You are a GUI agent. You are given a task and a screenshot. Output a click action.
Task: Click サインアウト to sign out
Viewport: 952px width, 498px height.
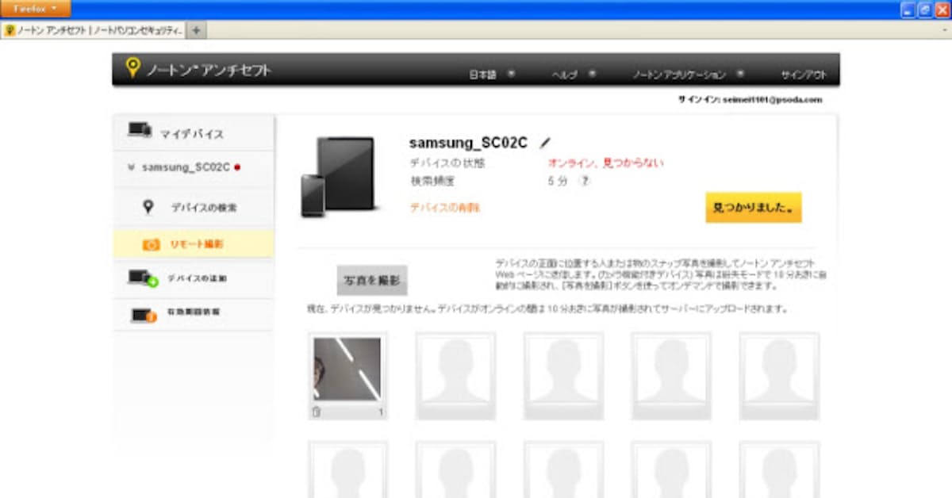(x=803, y=75)
